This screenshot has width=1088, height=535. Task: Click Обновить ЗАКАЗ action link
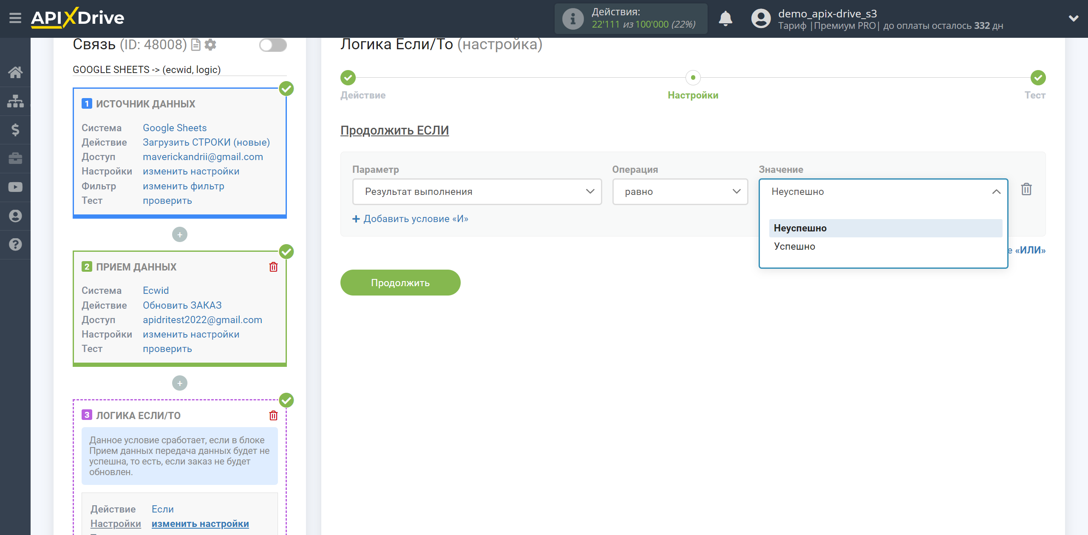tap(182, 305)
